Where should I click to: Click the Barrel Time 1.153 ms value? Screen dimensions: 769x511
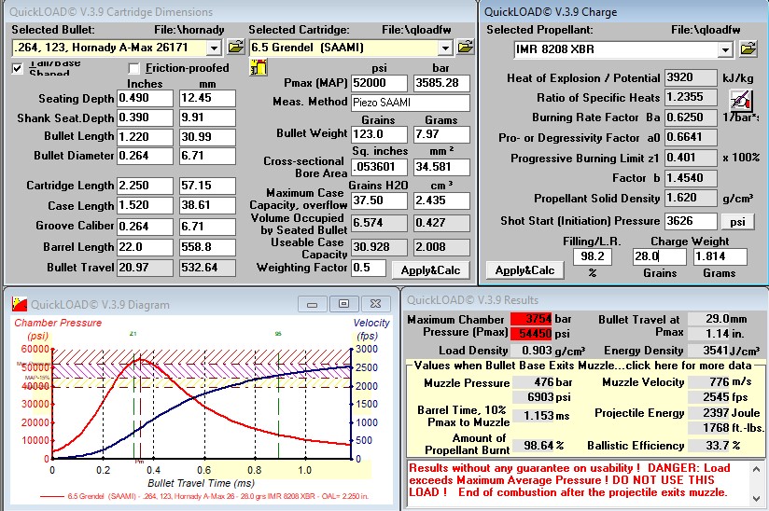pos(534,416)
